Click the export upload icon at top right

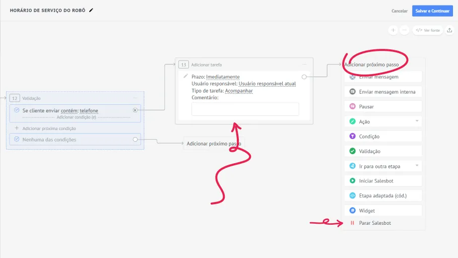pyautogui.click(x=449, y=30)
